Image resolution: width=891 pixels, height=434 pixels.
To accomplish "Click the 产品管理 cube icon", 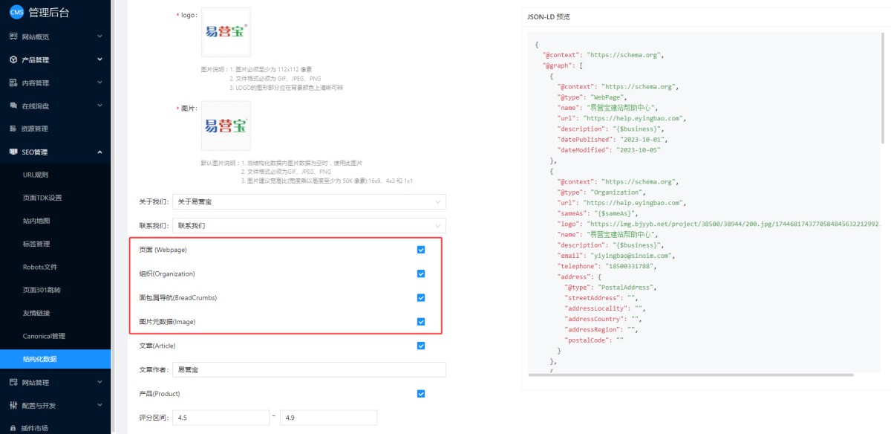I will (x=13, y=59).
